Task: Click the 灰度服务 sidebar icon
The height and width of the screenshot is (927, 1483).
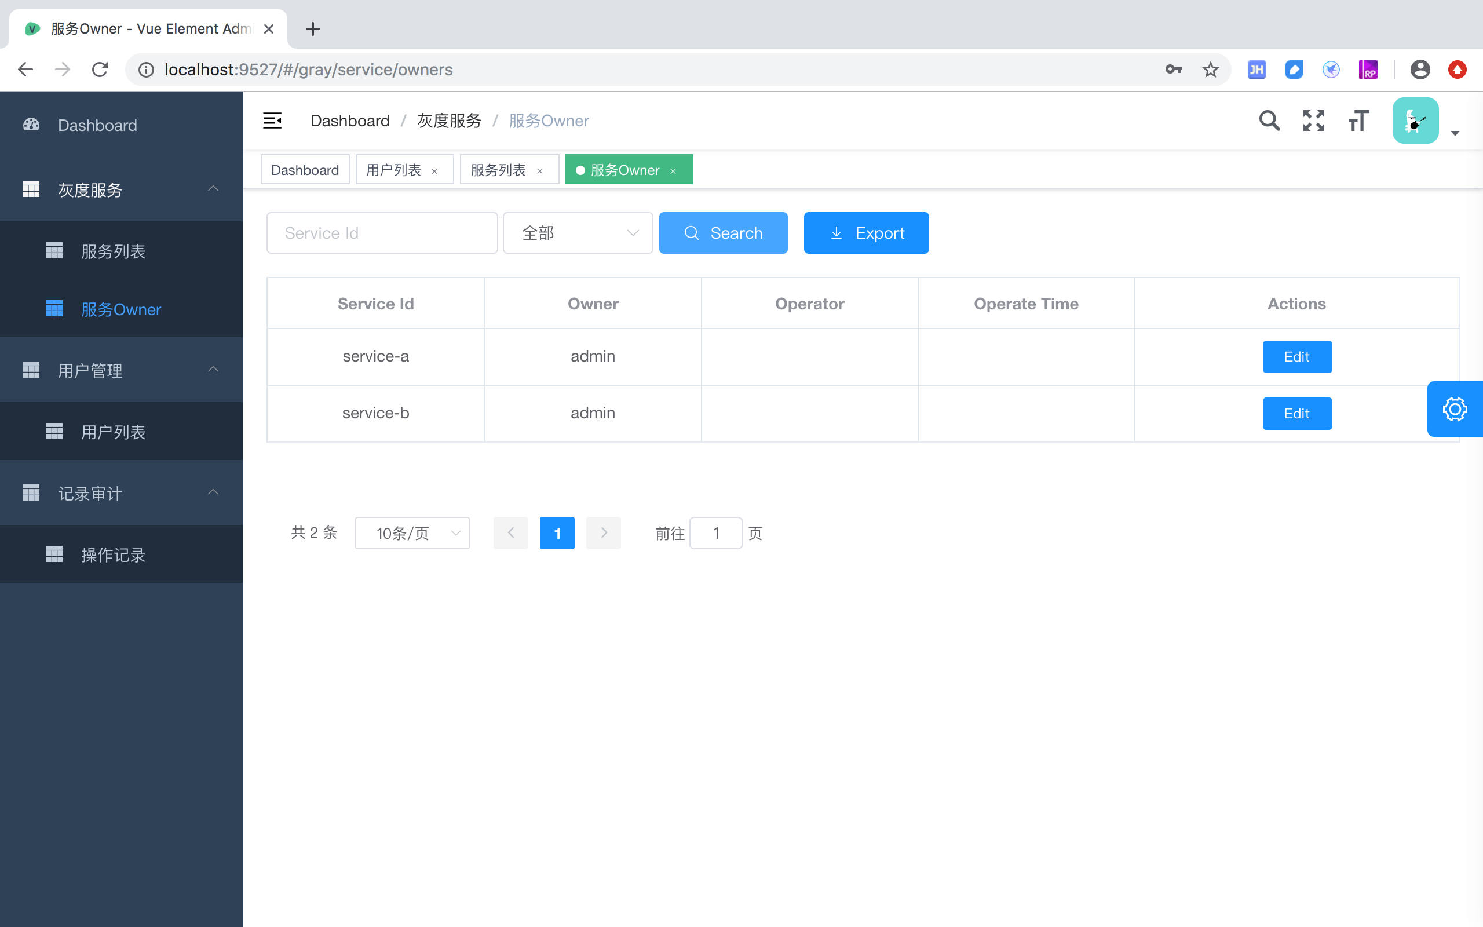Action: pyautogui.click(x=31, y=190)
